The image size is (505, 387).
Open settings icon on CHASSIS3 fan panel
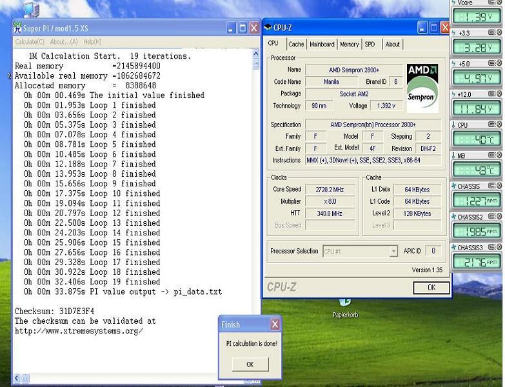pos(491,247)
